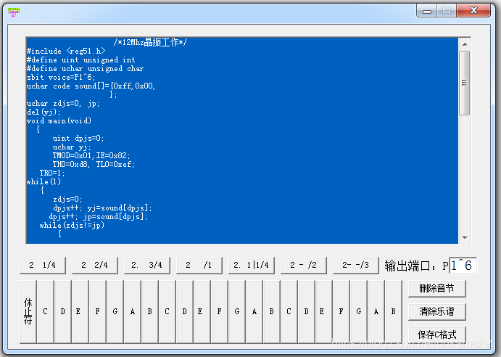501x357 pixels.
Task: Click the 'TH0=0xd8, TL0=0xef;' line
Action: [94, 165]
